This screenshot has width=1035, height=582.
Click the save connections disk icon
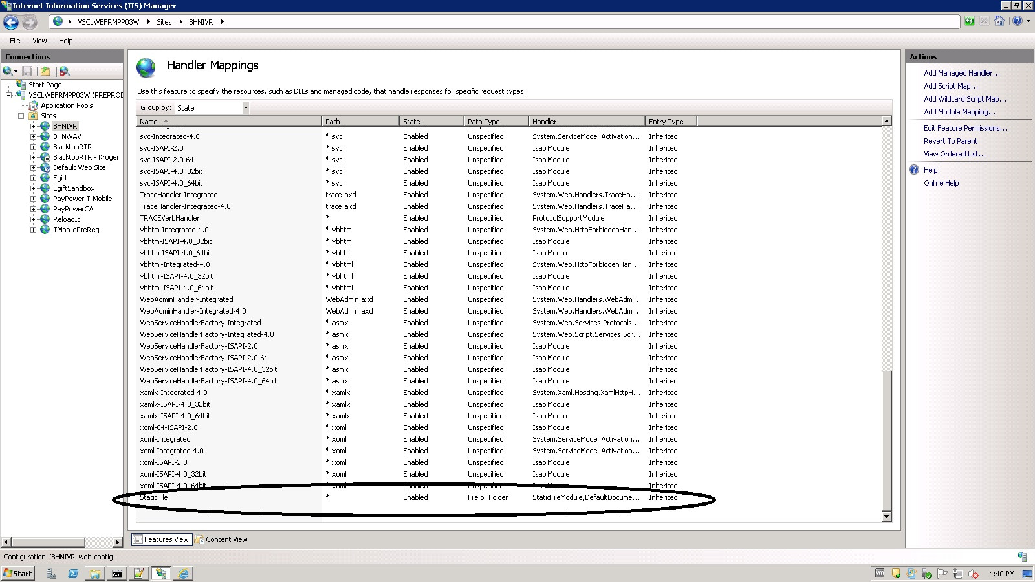tap(27, 71)
